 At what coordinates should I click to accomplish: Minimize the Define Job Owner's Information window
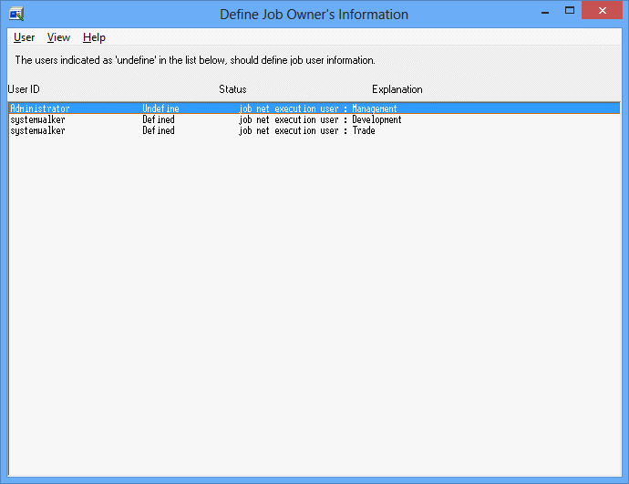coord(545,12)
